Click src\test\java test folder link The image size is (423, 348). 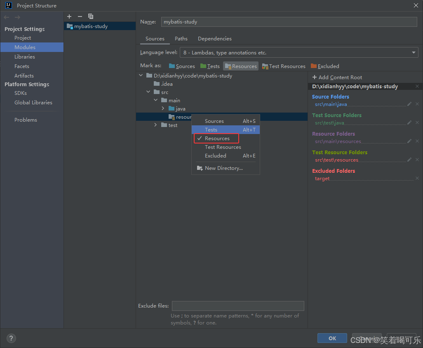click(x=329, y=123)
